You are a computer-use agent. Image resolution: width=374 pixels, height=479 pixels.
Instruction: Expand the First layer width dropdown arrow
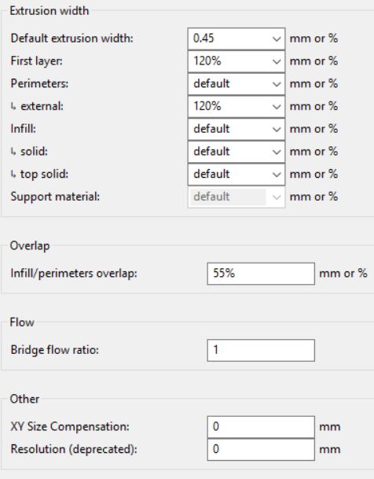point(277,61)
